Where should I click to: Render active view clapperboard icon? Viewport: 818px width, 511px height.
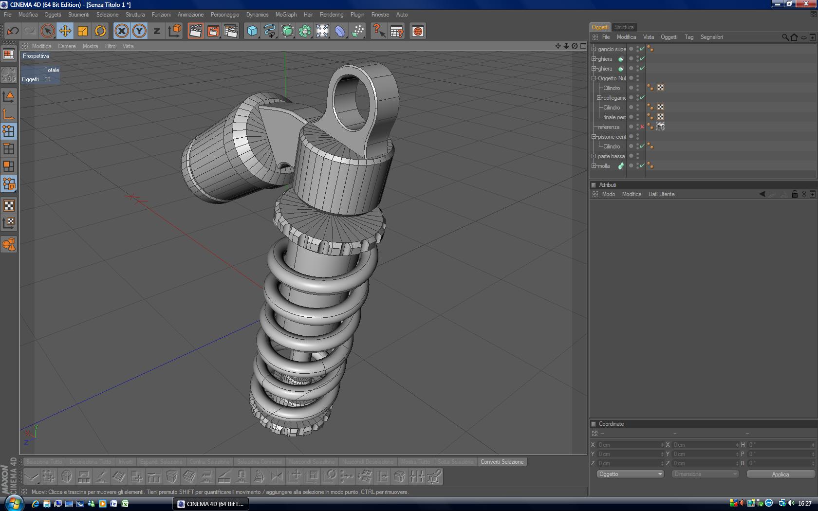(x=195, y=31)
